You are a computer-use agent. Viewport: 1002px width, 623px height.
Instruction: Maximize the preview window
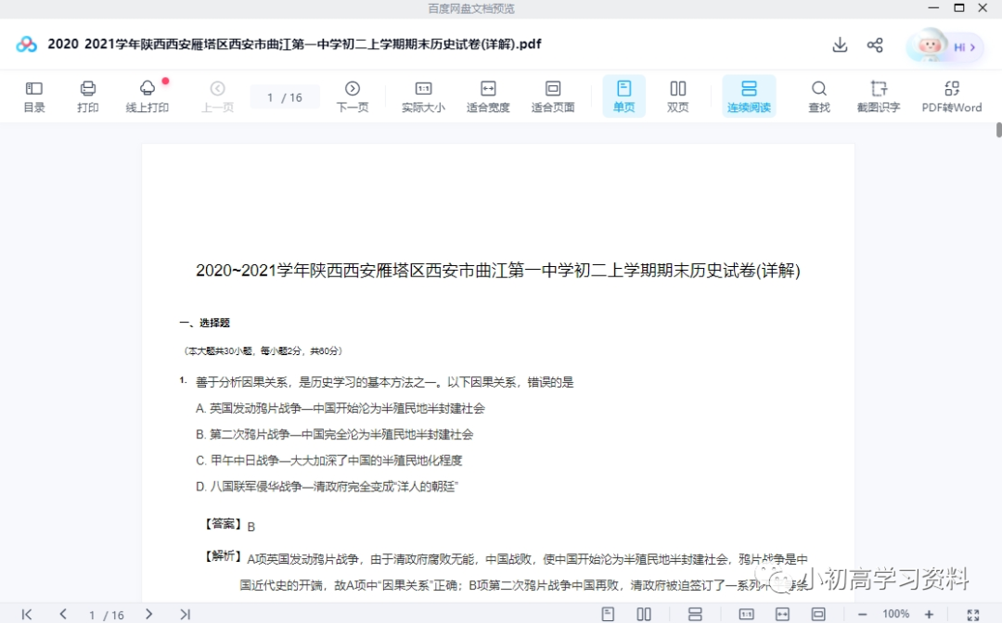pyautogui.click(x=958, y=8)
